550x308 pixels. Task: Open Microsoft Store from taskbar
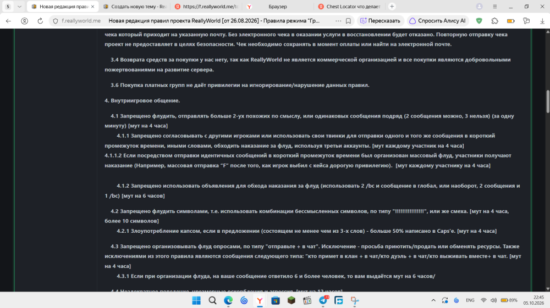coord(276,300)
